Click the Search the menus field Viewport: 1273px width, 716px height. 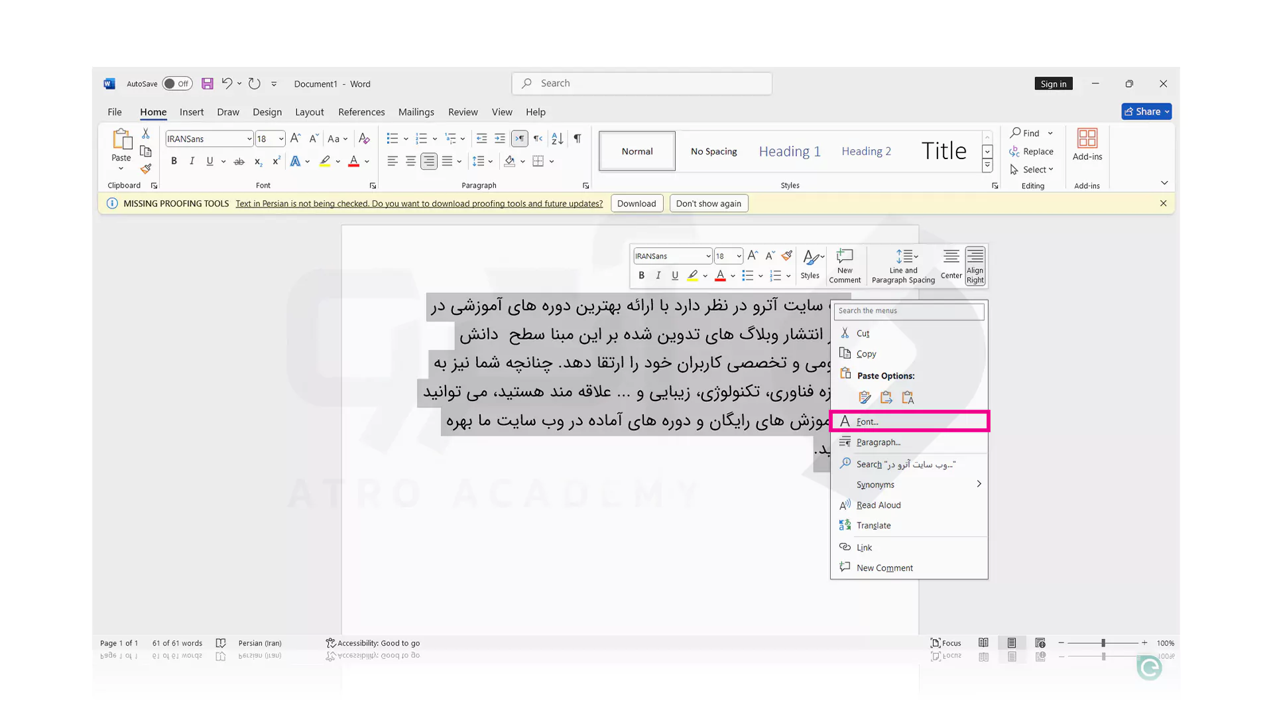[x=909, y=311]
